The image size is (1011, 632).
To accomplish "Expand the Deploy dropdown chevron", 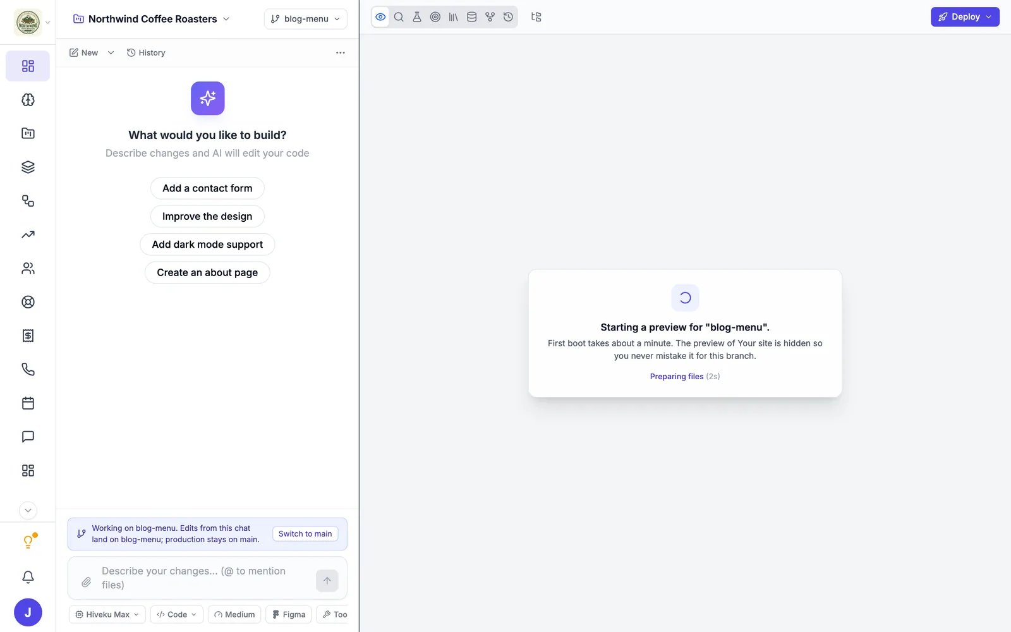I will (x=989, y=17).
